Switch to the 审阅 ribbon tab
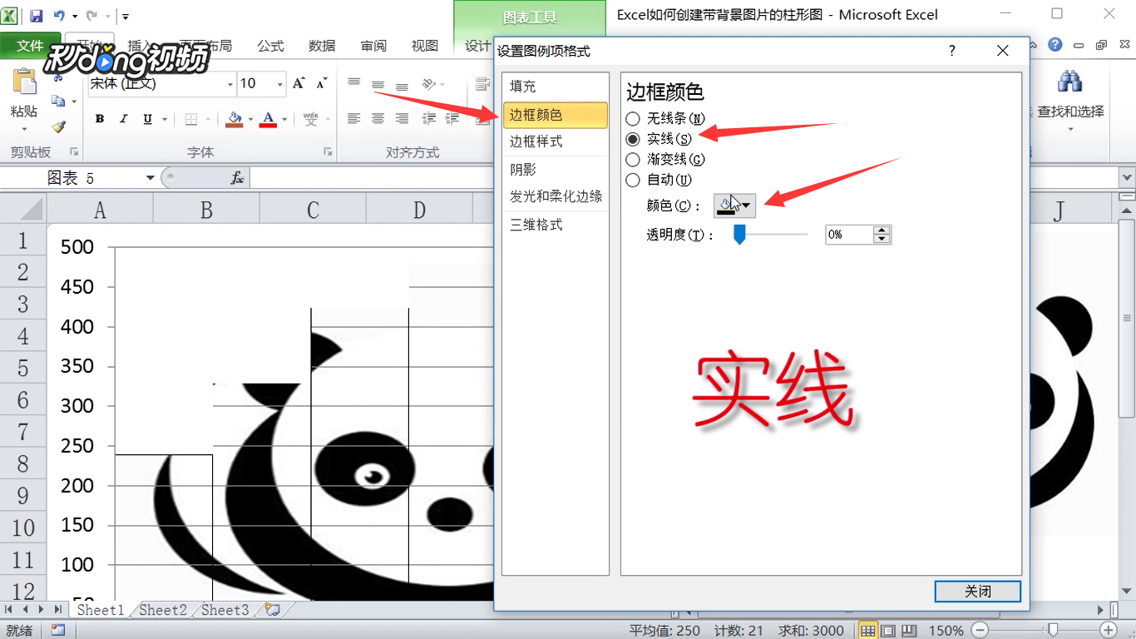This screenshot has width=1136, height=639. 373,46
